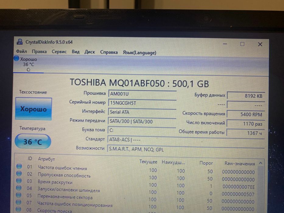Click the disk title TOSHIBA MQ01ABF050 : 500,1 GB

tap(139, 83)
